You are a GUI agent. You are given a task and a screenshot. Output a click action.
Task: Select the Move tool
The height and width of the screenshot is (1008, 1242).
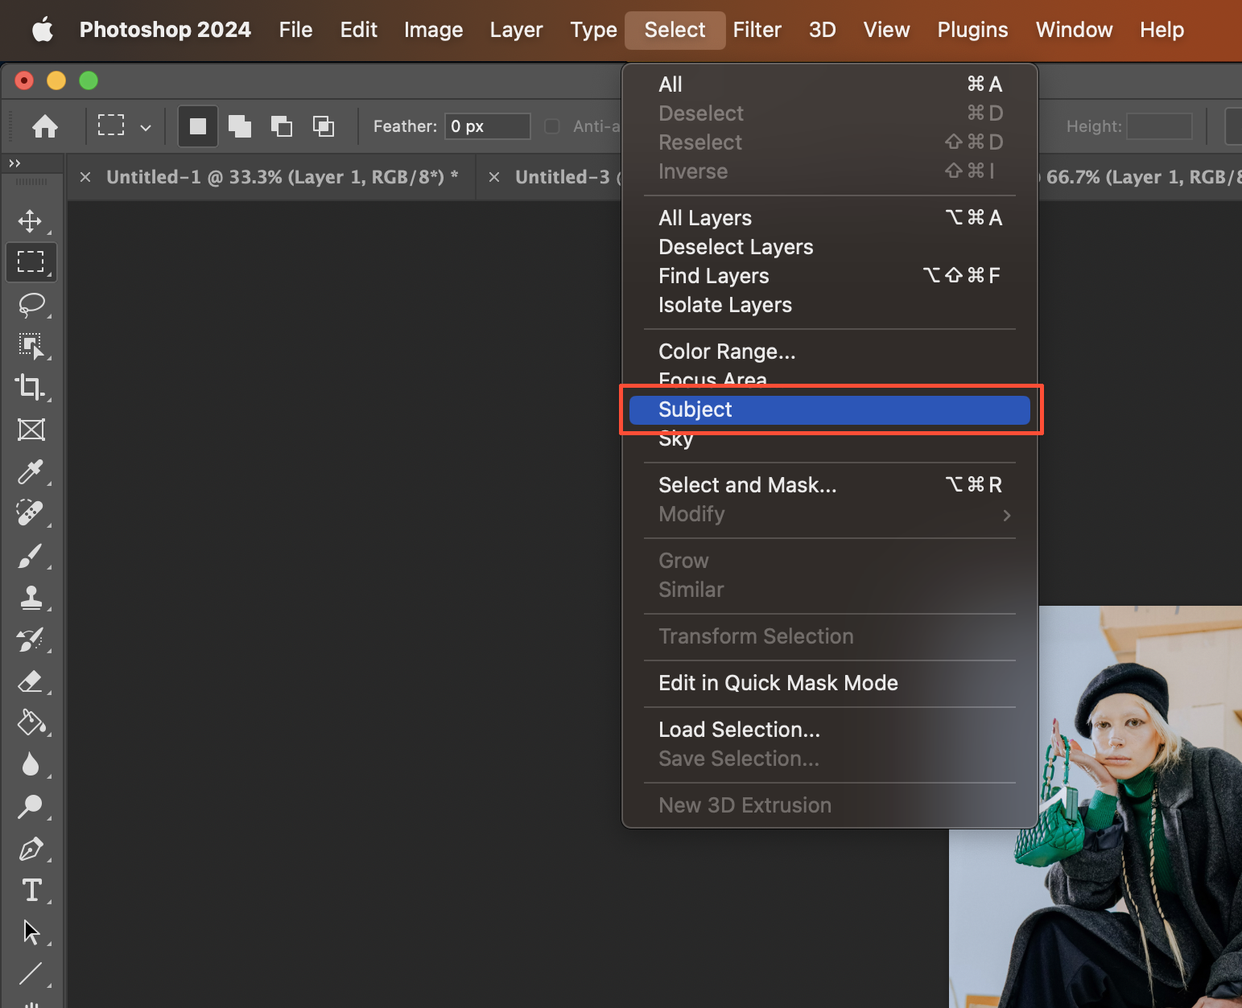(31, 220)
